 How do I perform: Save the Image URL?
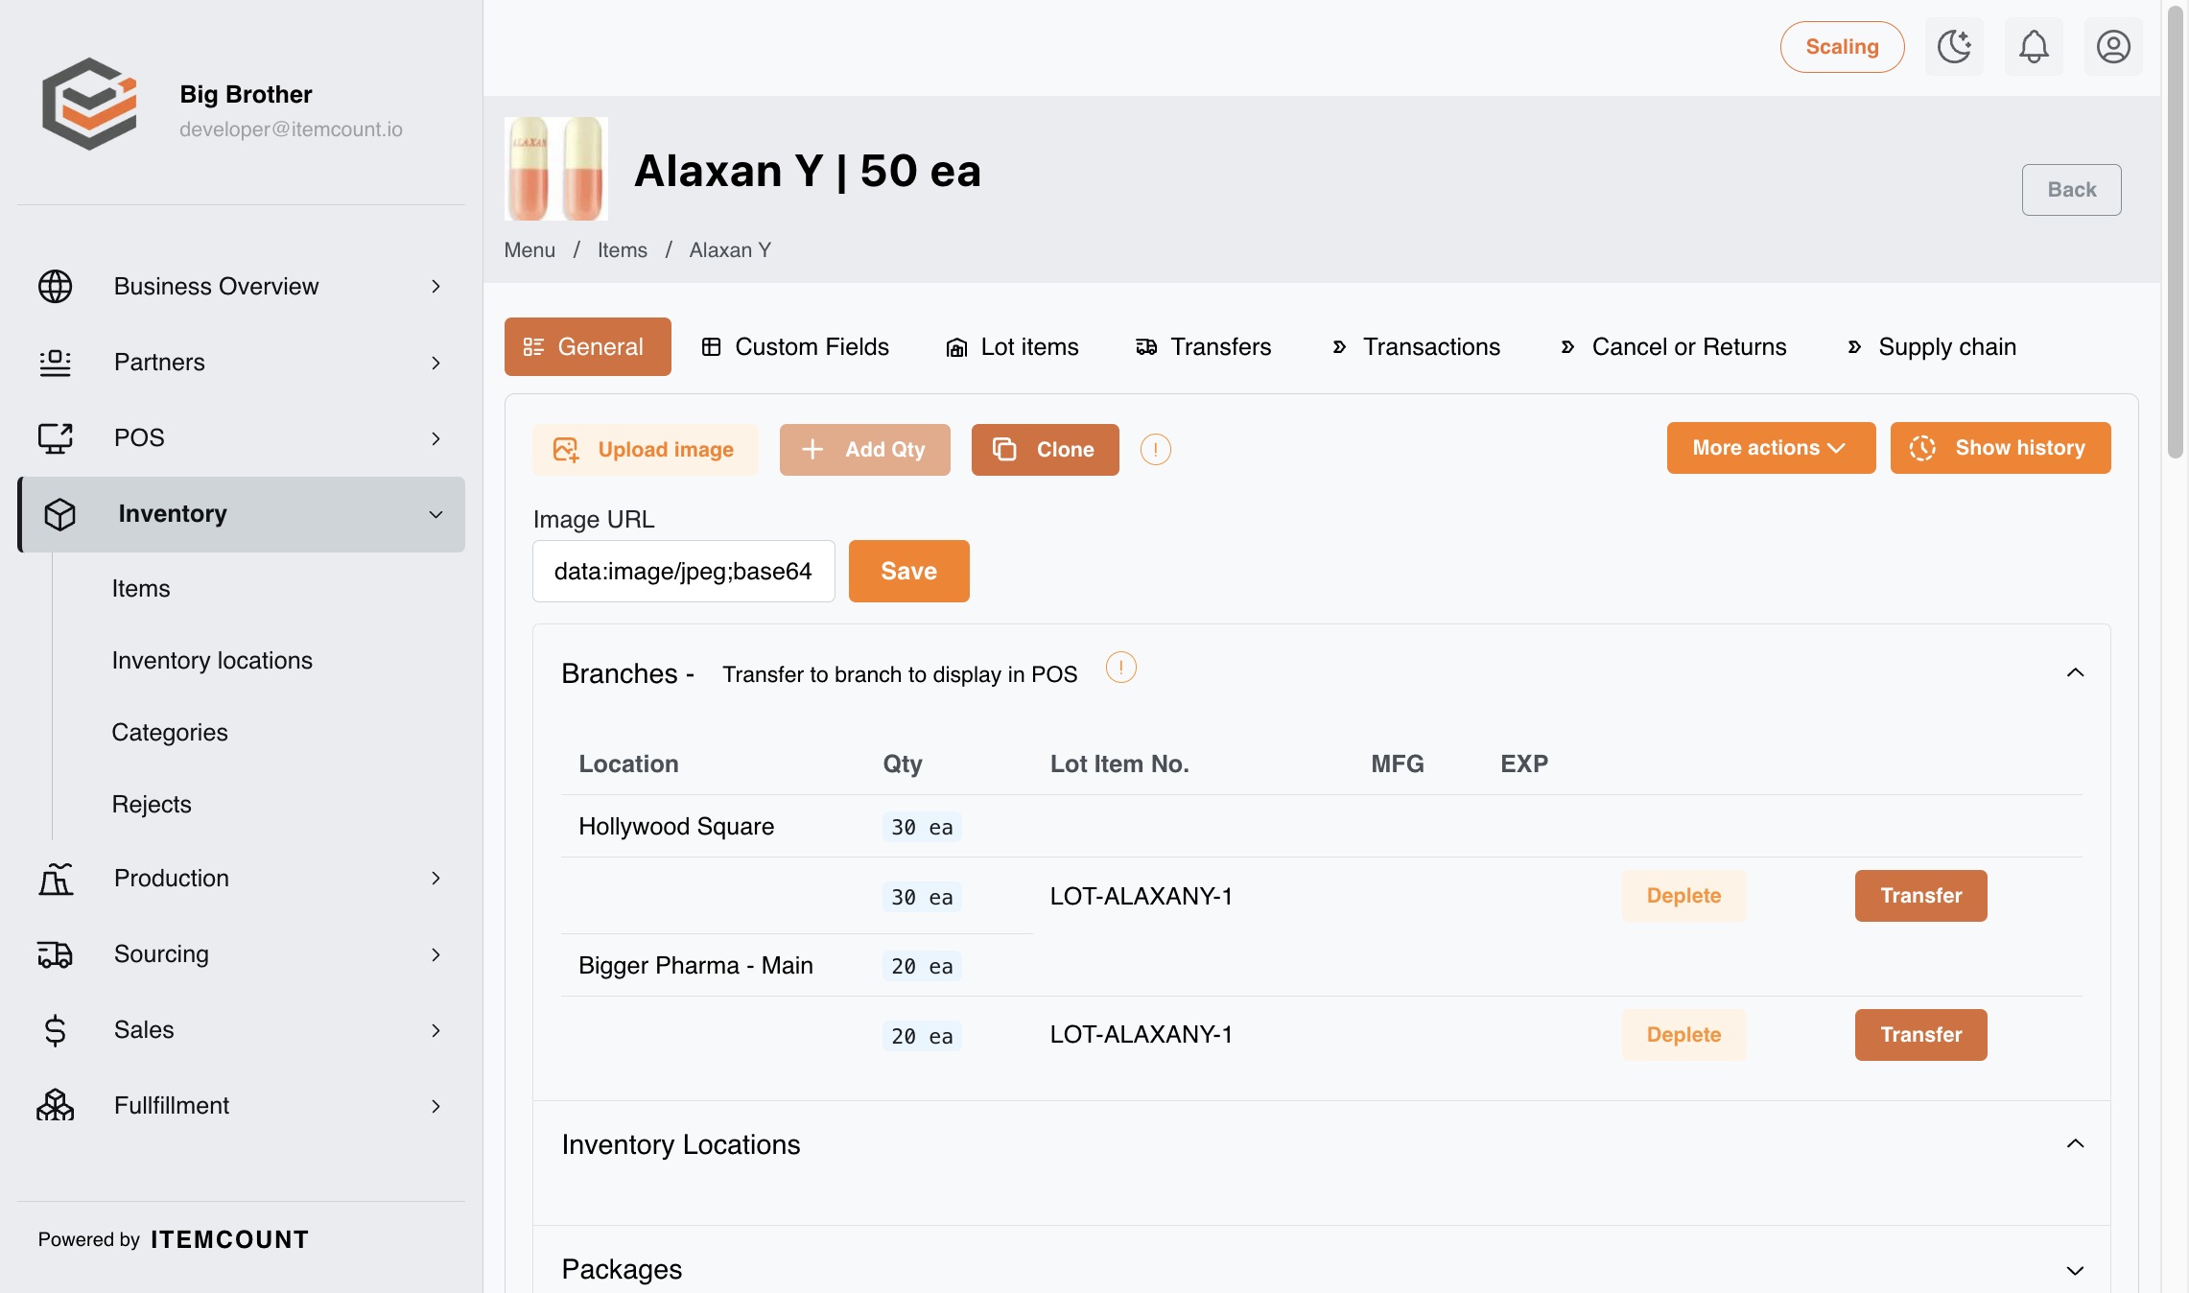(908, 571)
